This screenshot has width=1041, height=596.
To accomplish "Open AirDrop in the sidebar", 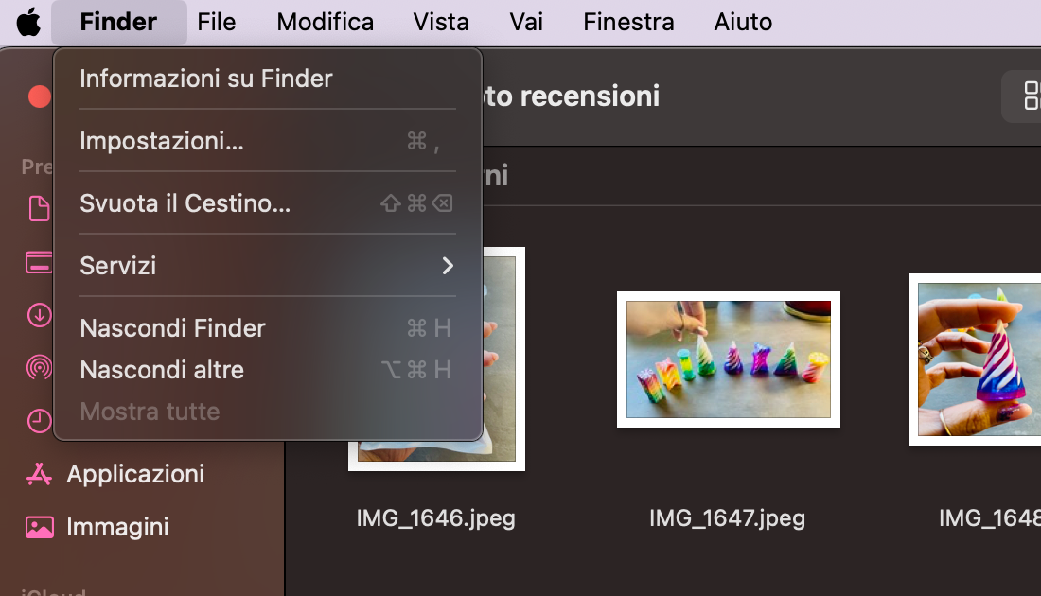I will coord(38,368).
